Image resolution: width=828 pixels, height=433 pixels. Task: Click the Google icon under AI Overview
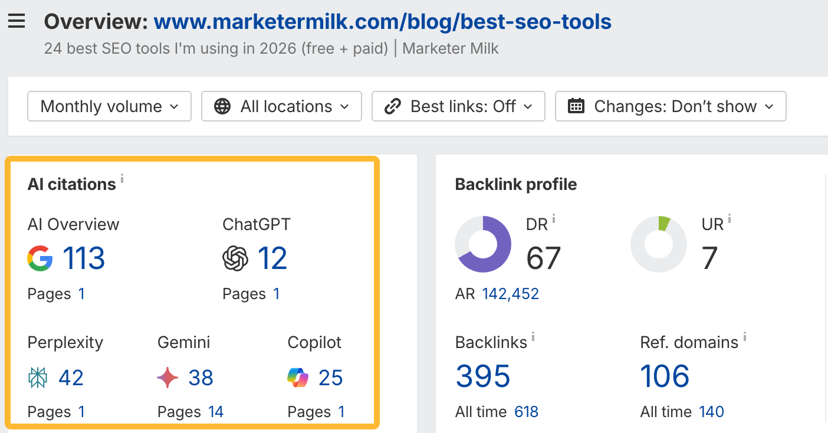pyautogui.click(x=41, y=258)
